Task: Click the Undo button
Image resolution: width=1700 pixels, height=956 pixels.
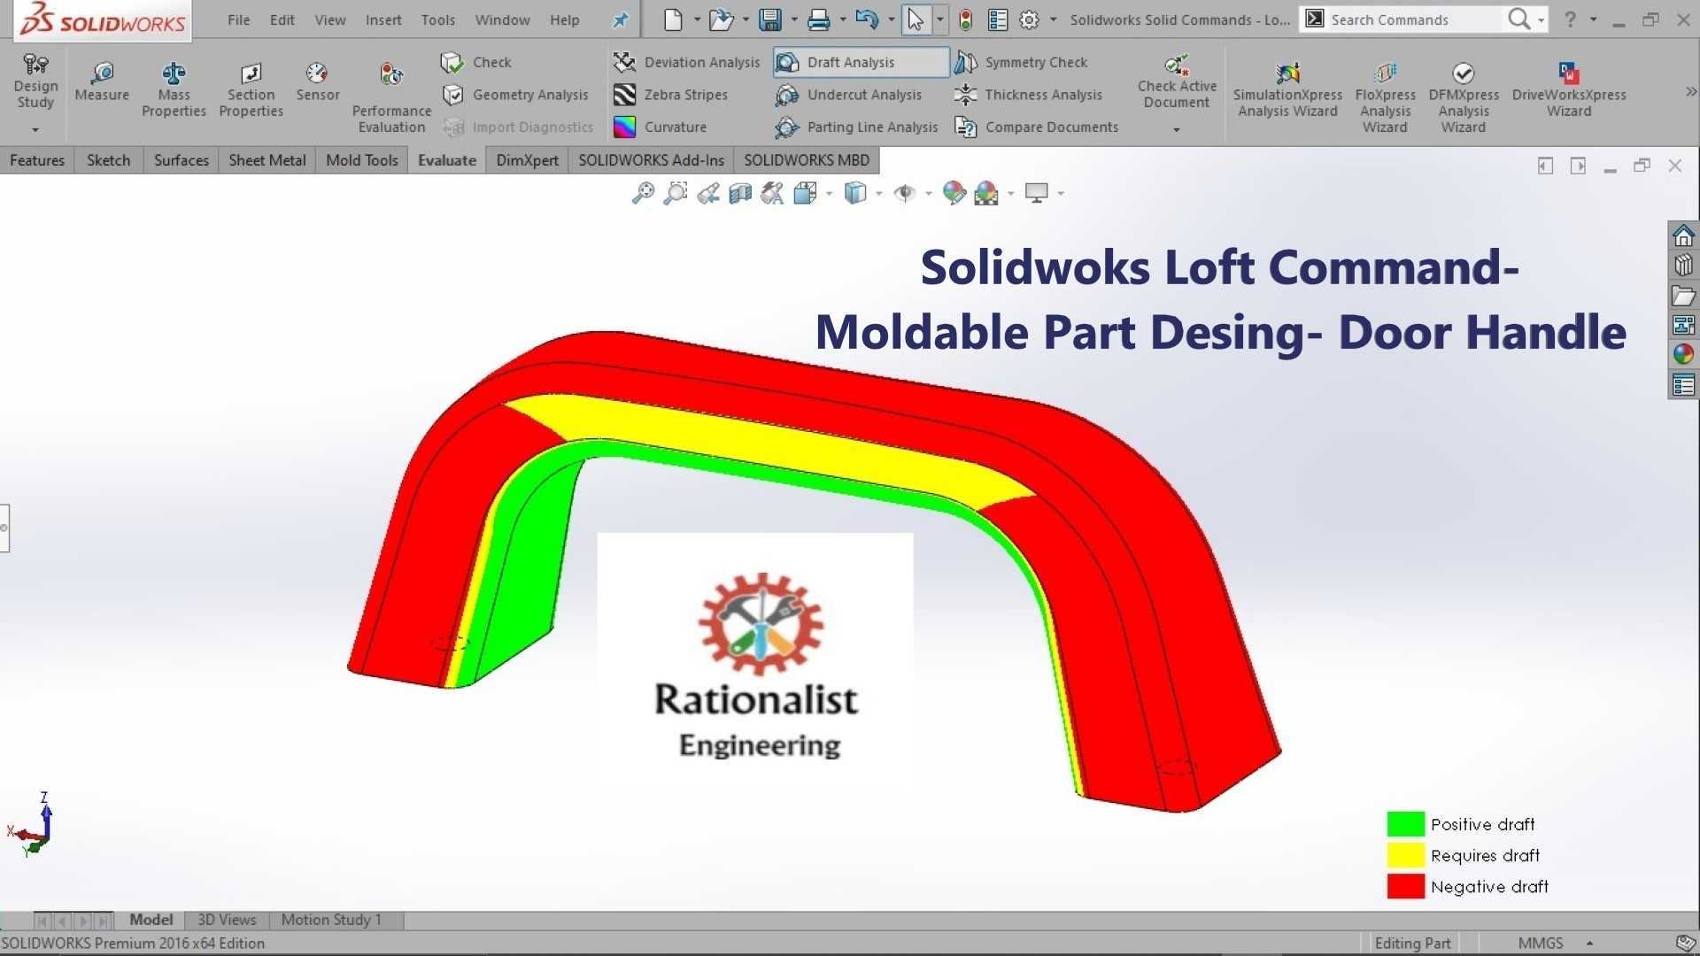Action: [867, 19]
